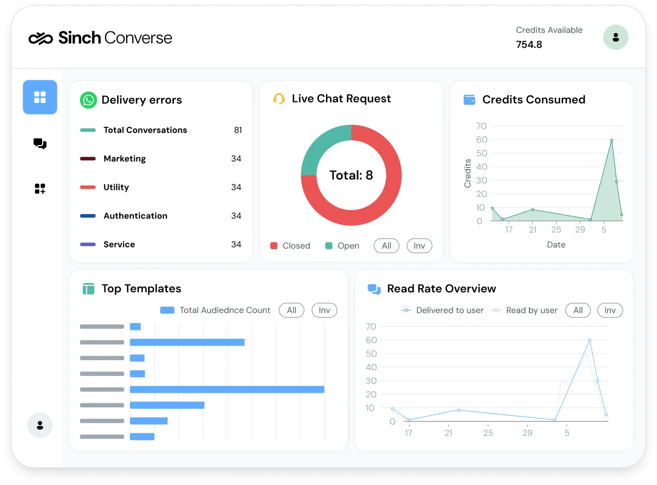
Task: Click the blue Total Audiednce Count swatch
Action: [167, 310]
